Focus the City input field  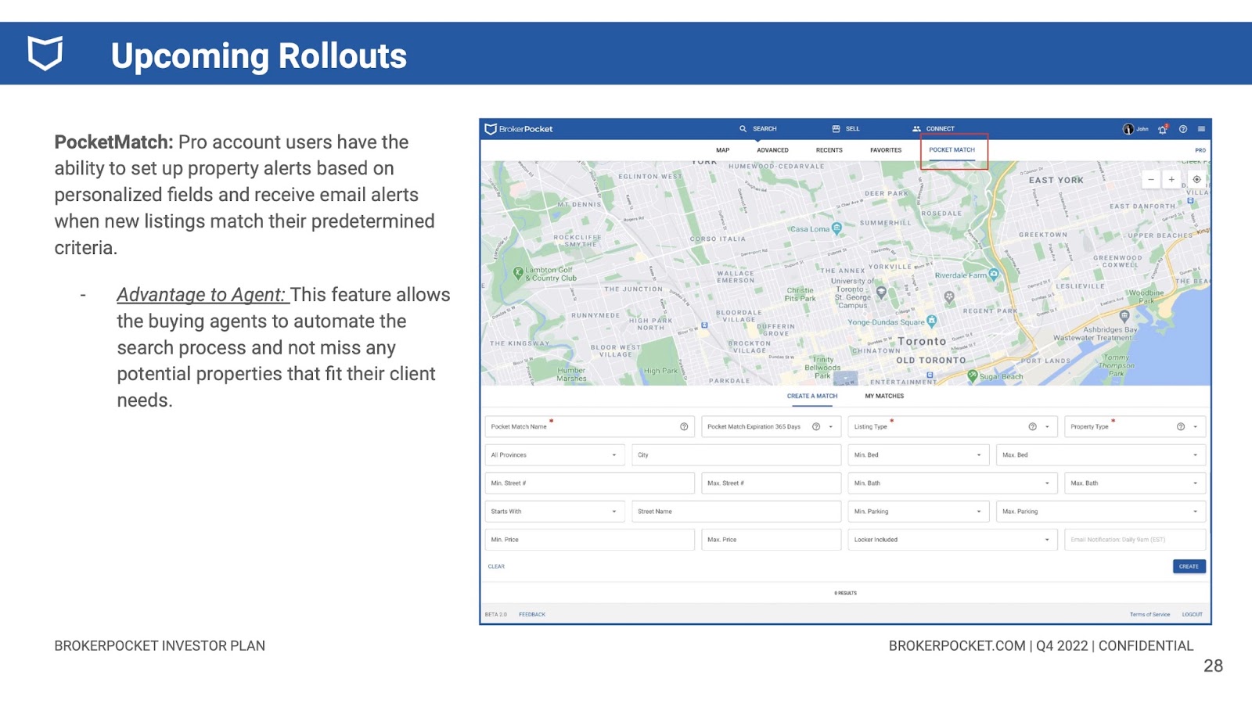click(736, 455)
